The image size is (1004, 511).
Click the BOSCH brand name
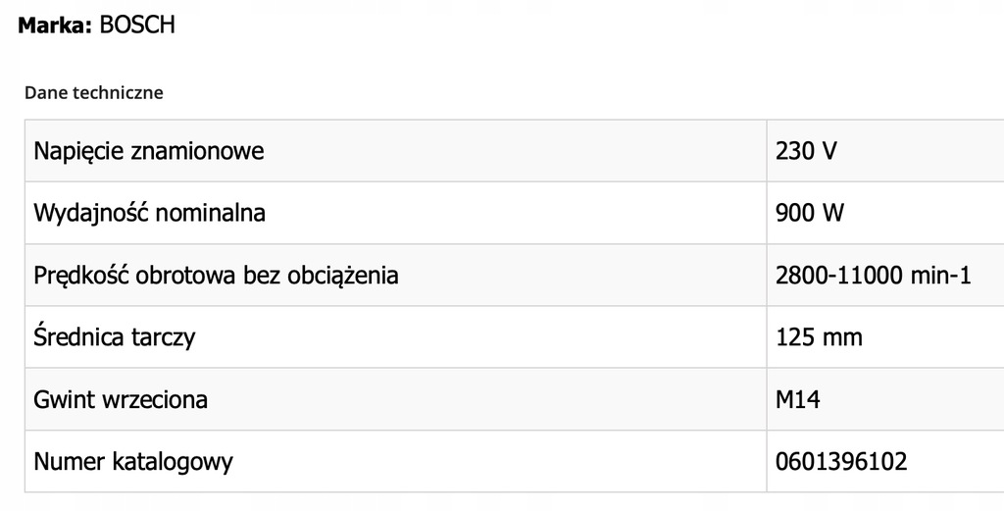pos(137,26)
